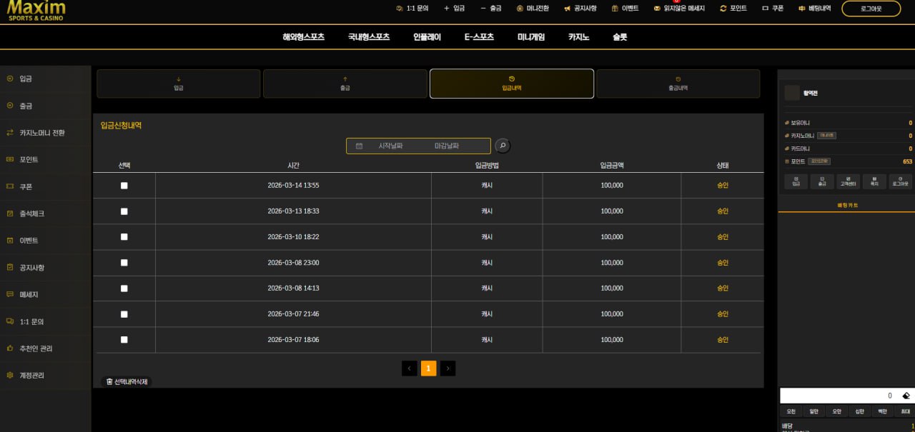Click the bet amount input field

(836, 396)
